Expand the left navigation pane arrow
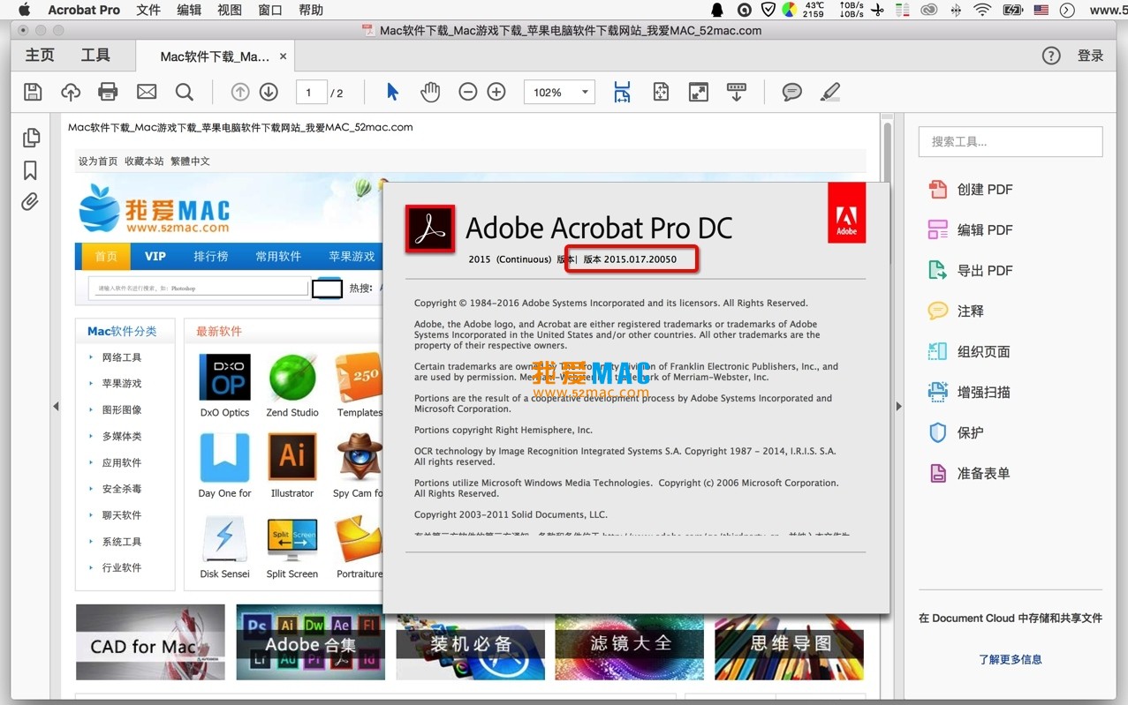Viewport: 1128px width, 705px height. (56, 407)
